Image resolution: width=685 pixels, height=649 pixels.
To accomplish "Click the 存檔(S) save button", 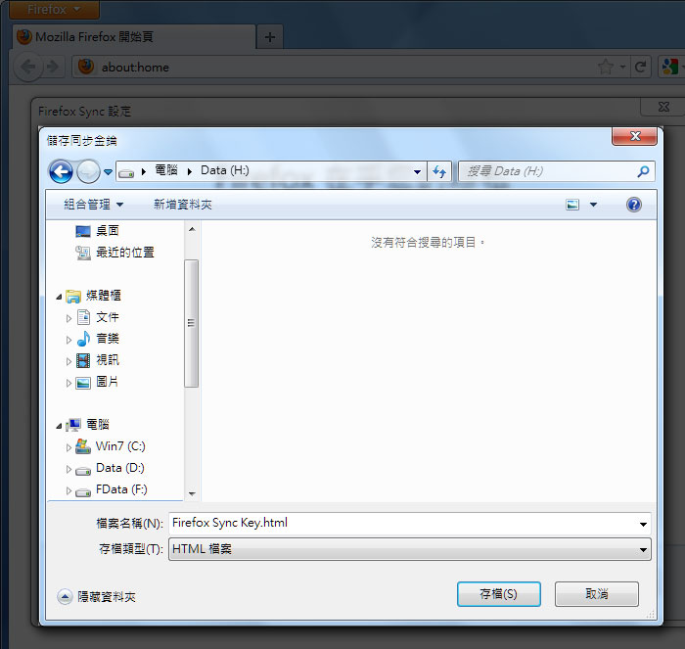I will tap(499, 594).
